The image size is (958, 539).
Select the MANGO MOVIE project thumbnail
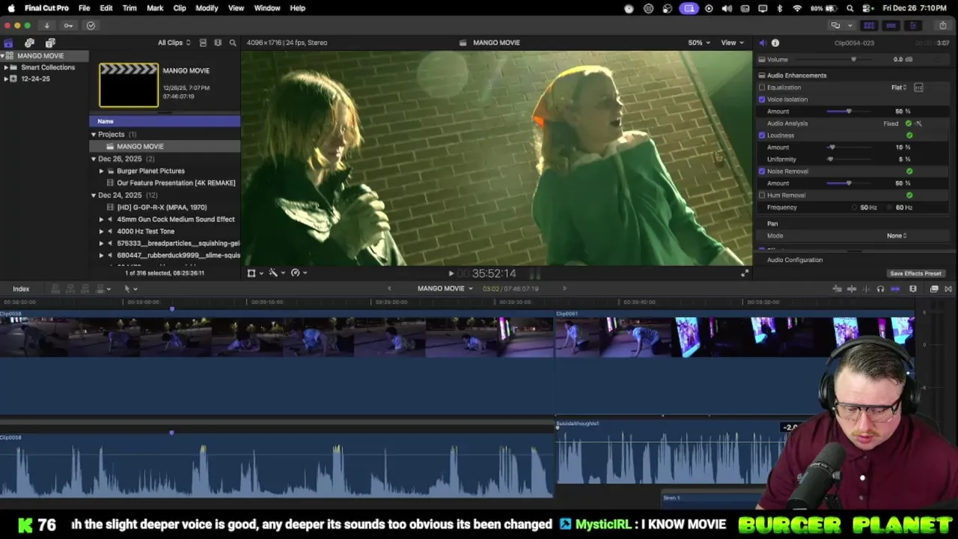[129, 85]
